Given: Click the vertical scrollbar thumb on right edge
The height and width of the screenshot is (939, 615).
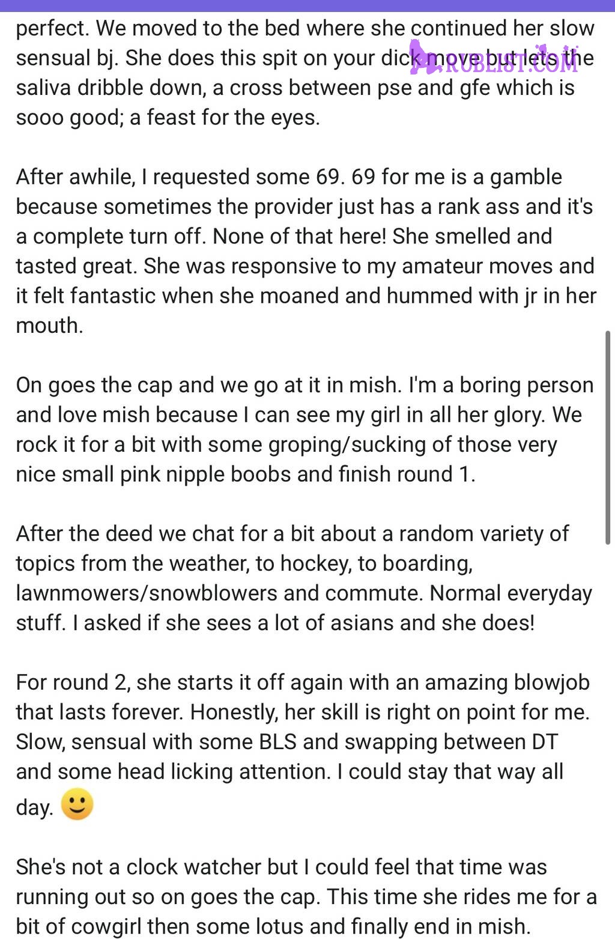Looking at the screenshot, I should click(608, 437).
